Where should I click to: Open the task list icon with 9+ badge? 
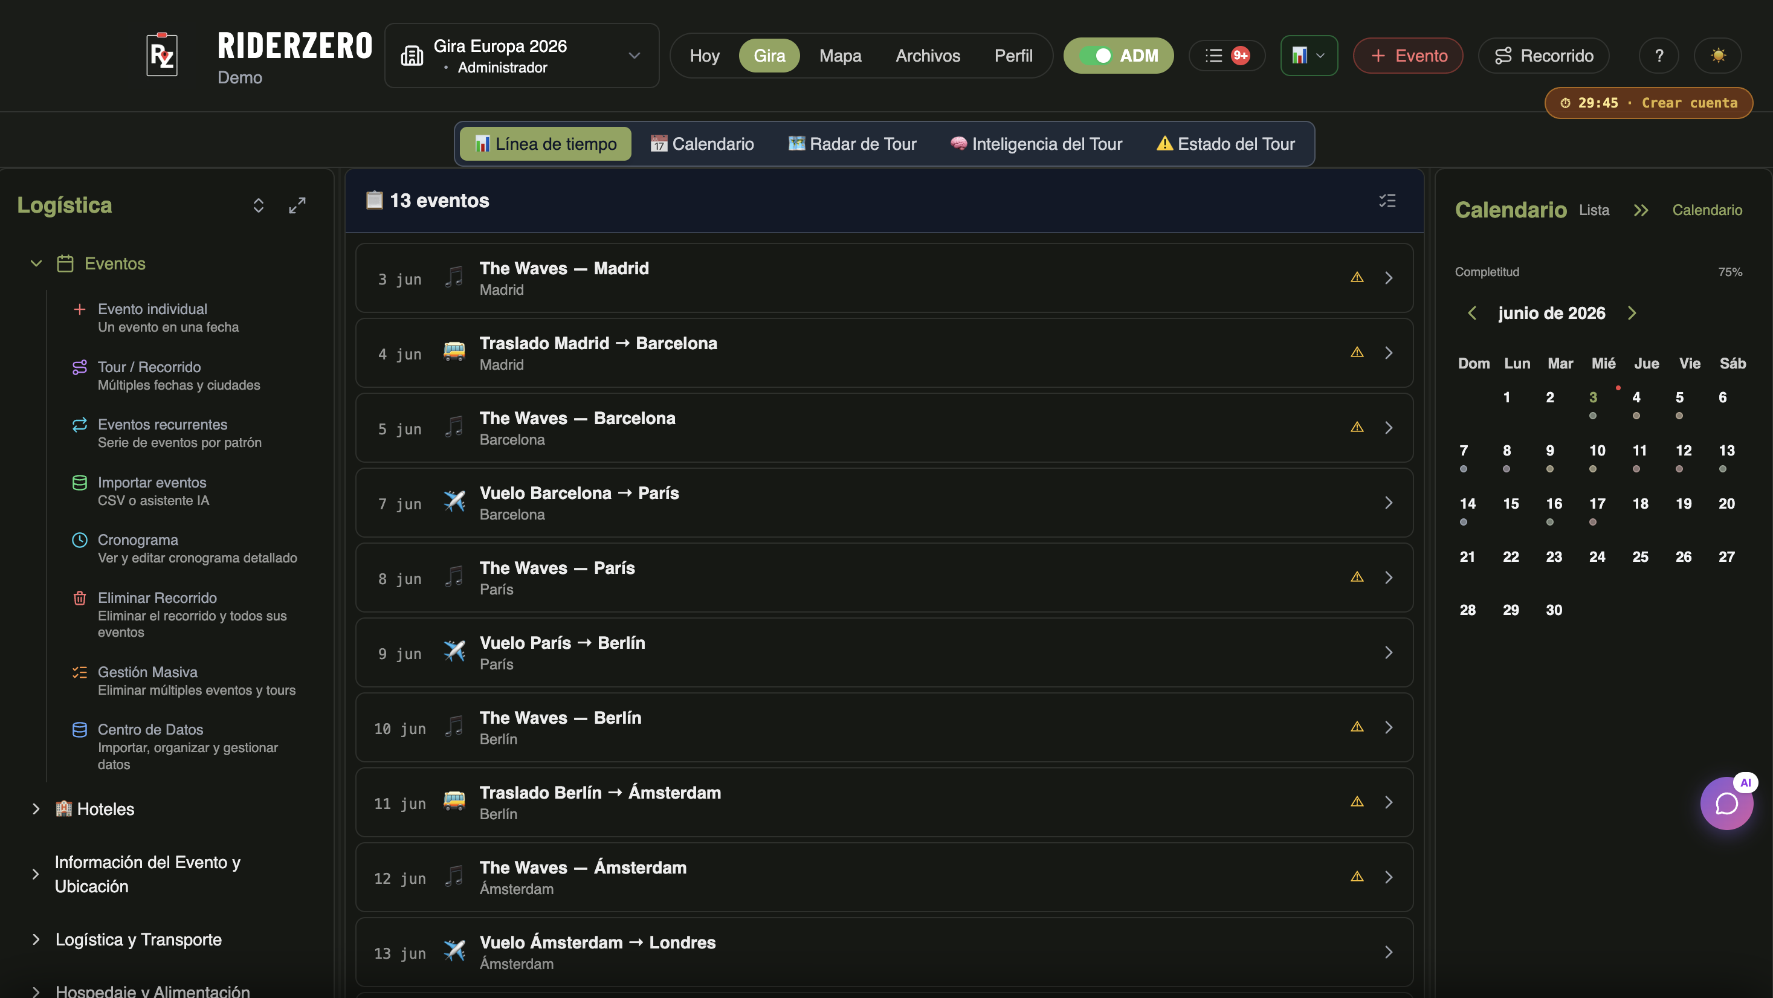pos(1227,56)
